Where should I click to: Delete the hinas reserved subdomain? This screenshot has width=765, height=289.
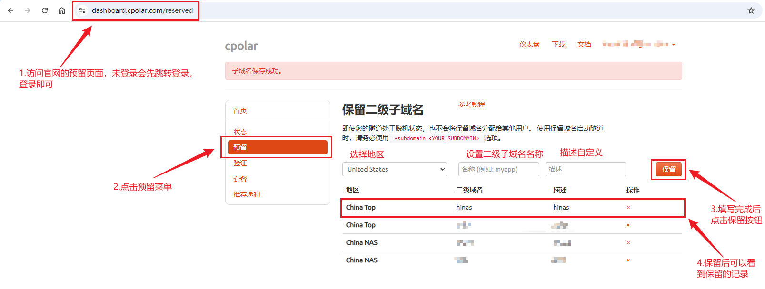pyautogui.click(x=628, y=208)
